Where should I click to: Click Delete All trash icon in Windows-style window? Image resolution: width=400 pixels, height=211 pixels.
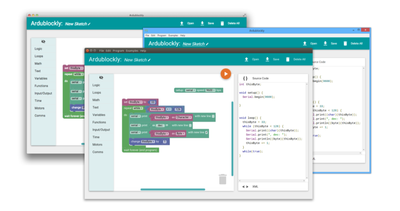345,43
